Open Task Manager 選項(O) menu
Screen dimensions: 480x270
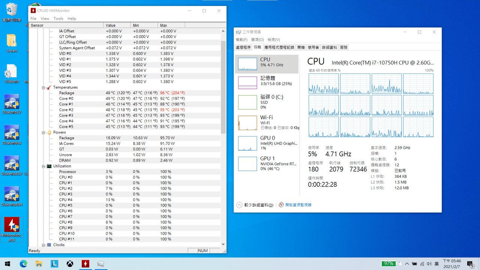pyautogui.click(x=258, y=40)
